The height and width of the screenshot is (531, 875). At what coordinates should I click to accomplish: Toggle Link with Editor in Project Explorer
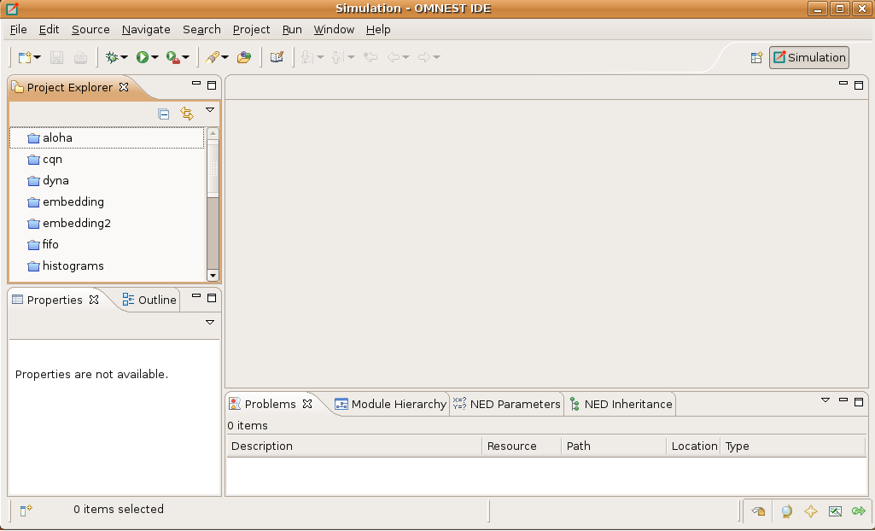pos(187,114)
